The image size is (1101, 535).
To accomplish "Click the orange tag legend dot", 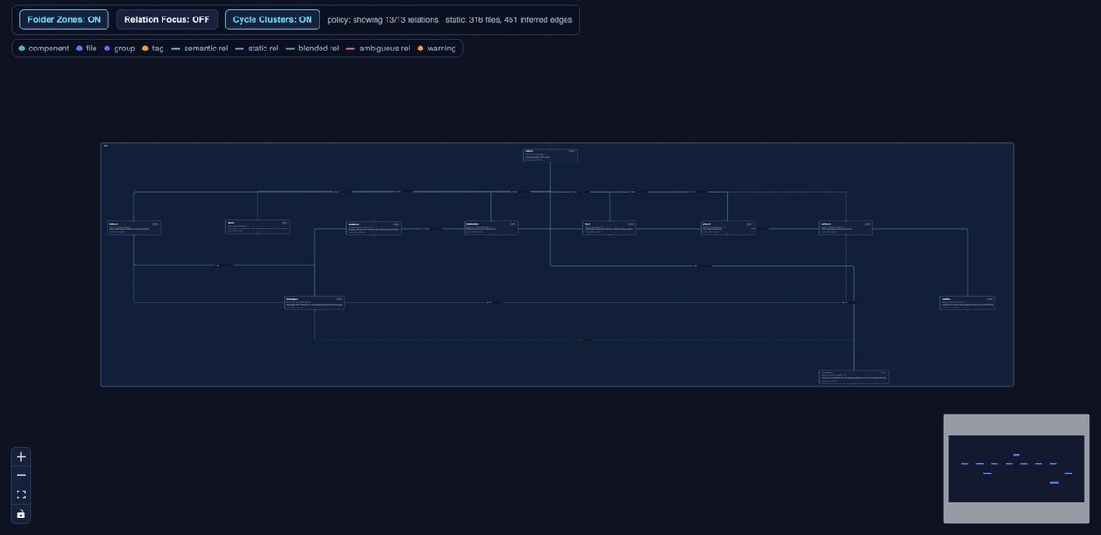I will click(x=145, y=49).
